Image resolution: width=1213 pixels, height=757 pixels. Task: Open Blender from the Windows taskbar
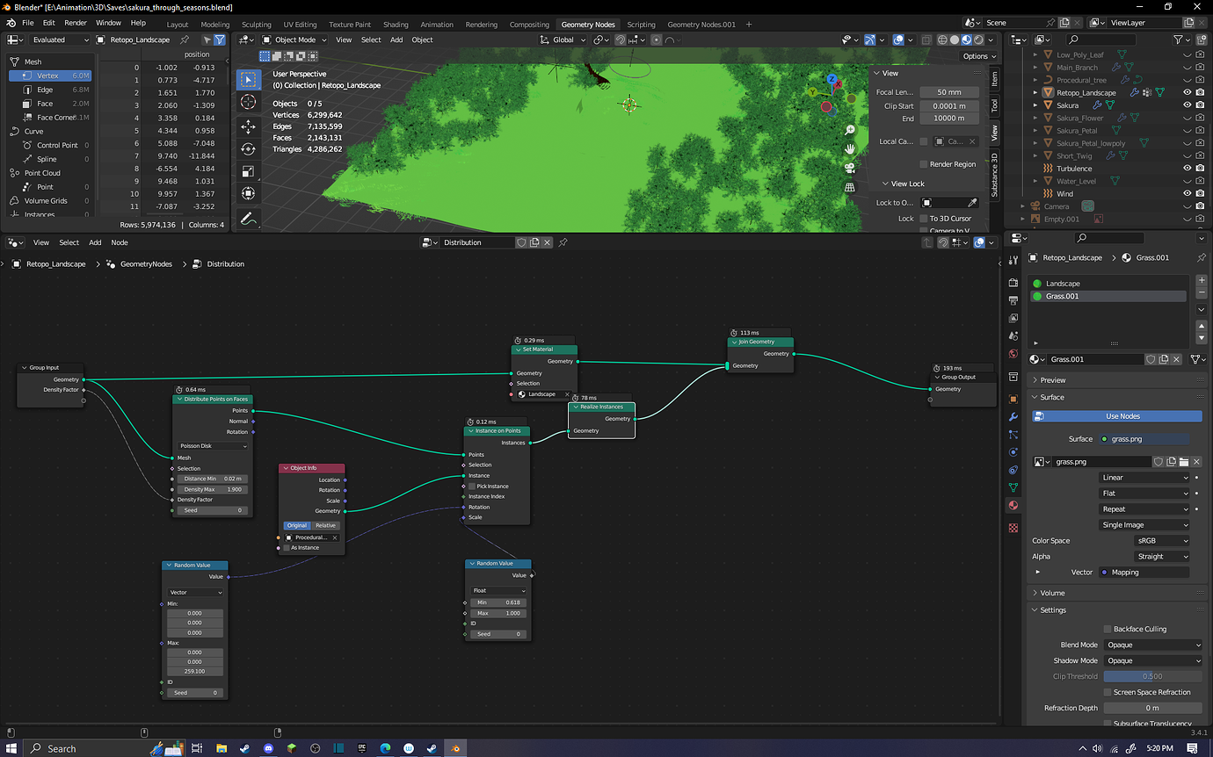click(455, 748)
